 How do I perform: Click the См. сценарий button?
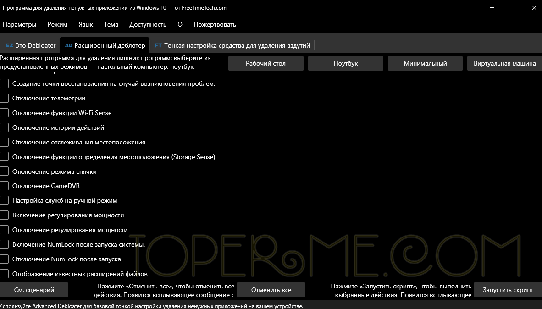[34, 290]
